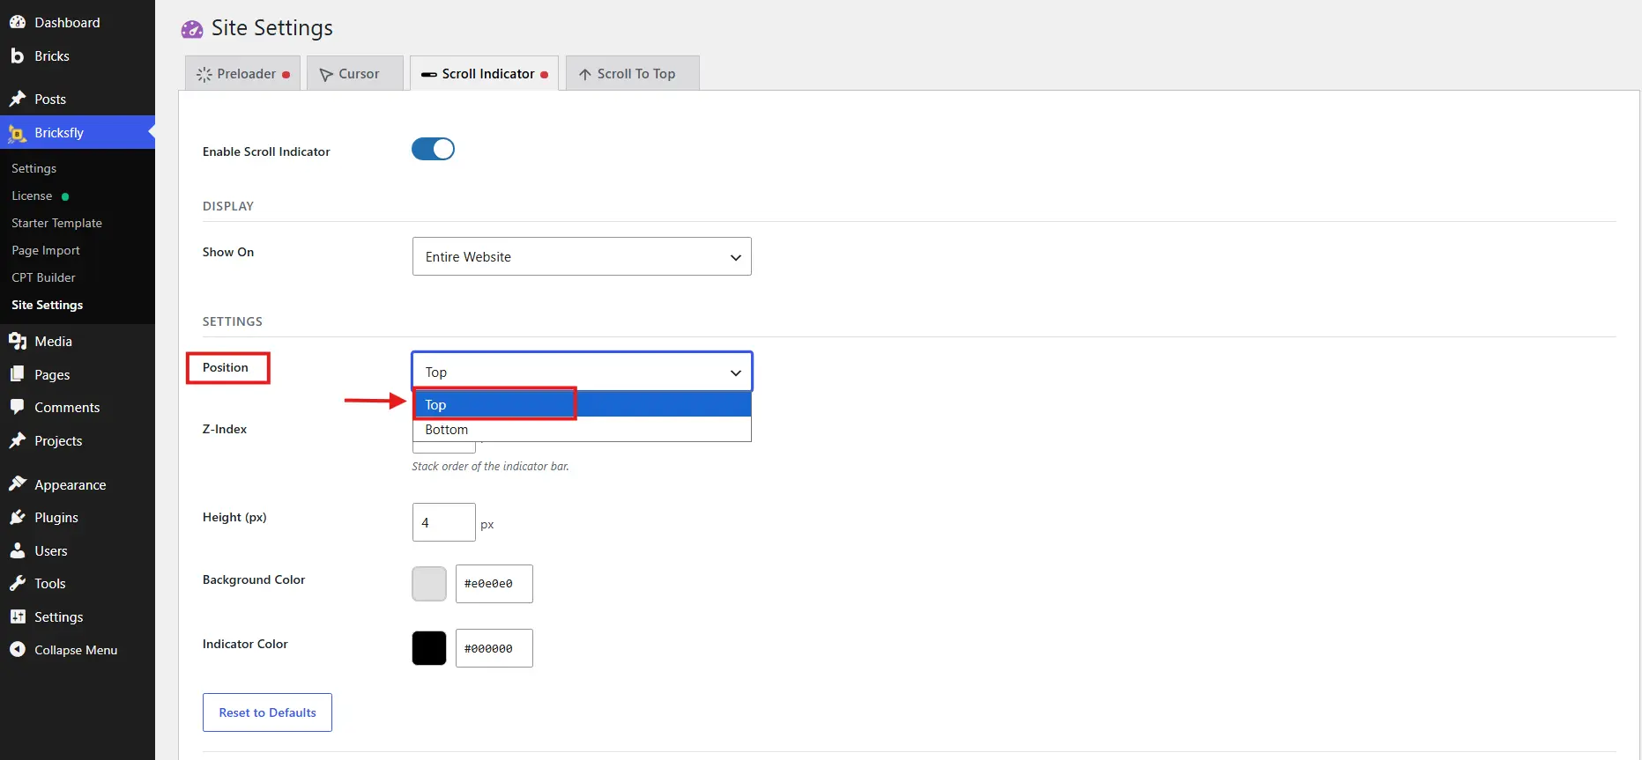
Task: Click 'Stack order of the indicator bar' text
Action: [x=490, y=466]
